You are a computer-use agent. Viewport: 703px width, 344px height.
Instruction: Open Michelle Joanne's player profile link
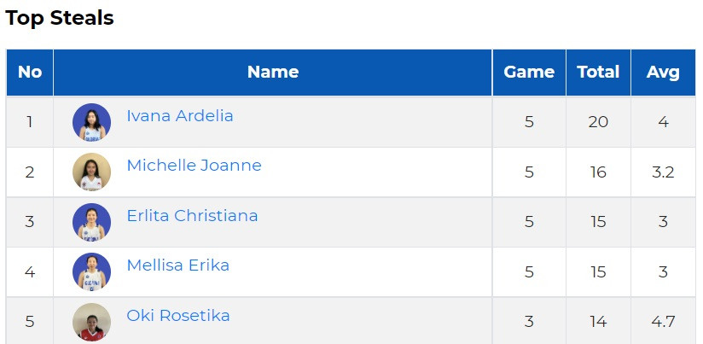(195, 166)
